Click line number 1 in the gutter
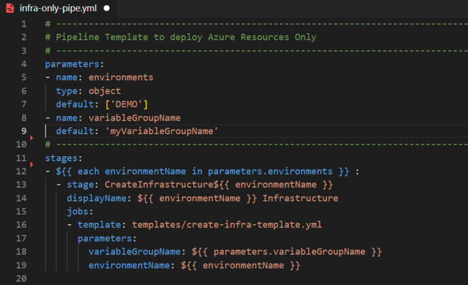Viewport: 468px width, 285px height. point(23,24)
